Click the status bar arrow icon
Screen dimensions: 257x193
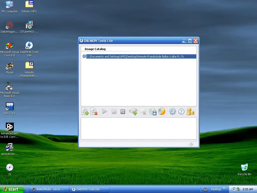click(191, 144)
